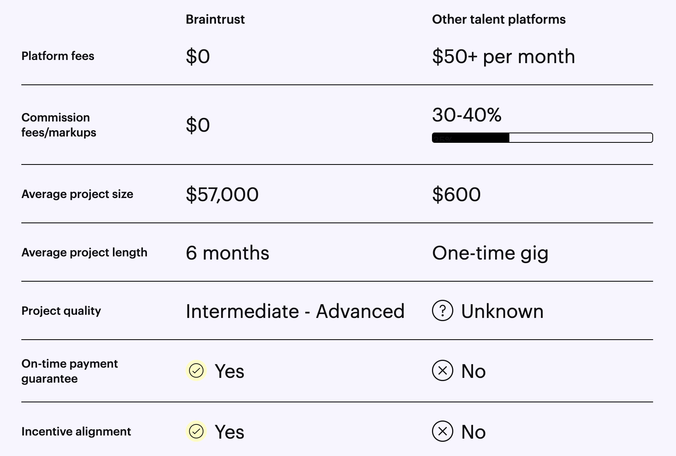The width and height of the screenshot is (676, 456).
Task: Click the $57,000 average project value
Action: 222,194
